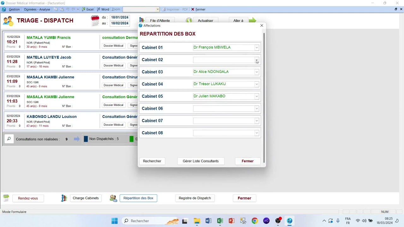Select MASALA KIAMBI Julienne at 11:09
Screen dimensions: 404x227
50,77
